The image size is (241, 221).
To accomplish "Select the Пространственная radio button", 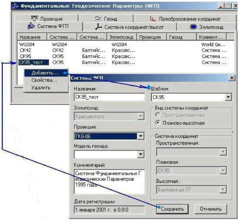I will (x=158, y=115).
